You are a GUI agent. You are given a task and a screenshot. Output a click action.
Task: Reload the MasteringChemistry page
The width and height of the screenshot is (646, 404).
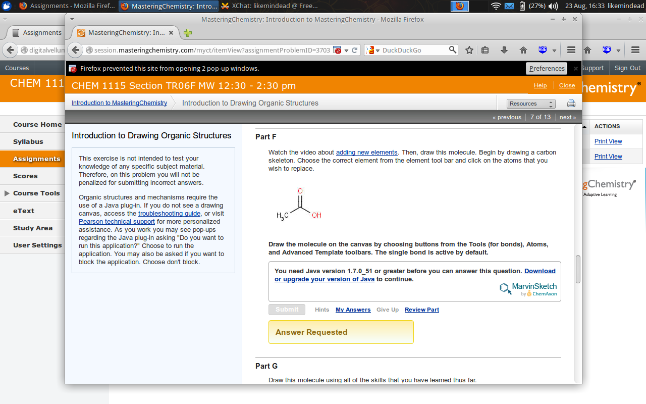point(355,50)
